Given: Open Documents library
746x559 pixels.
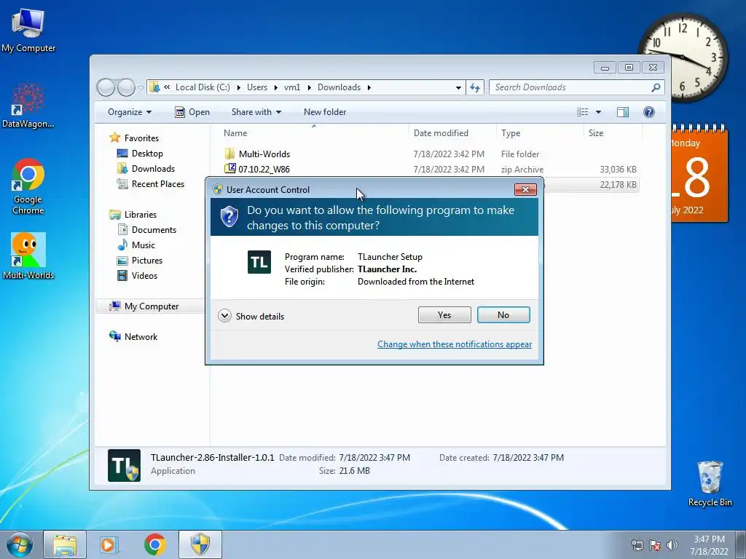Looking at the screenshot, I should [154, 230].
